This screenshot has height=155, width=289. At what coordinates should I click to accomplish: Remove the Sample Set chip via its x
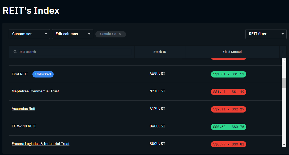pos(120,34)
